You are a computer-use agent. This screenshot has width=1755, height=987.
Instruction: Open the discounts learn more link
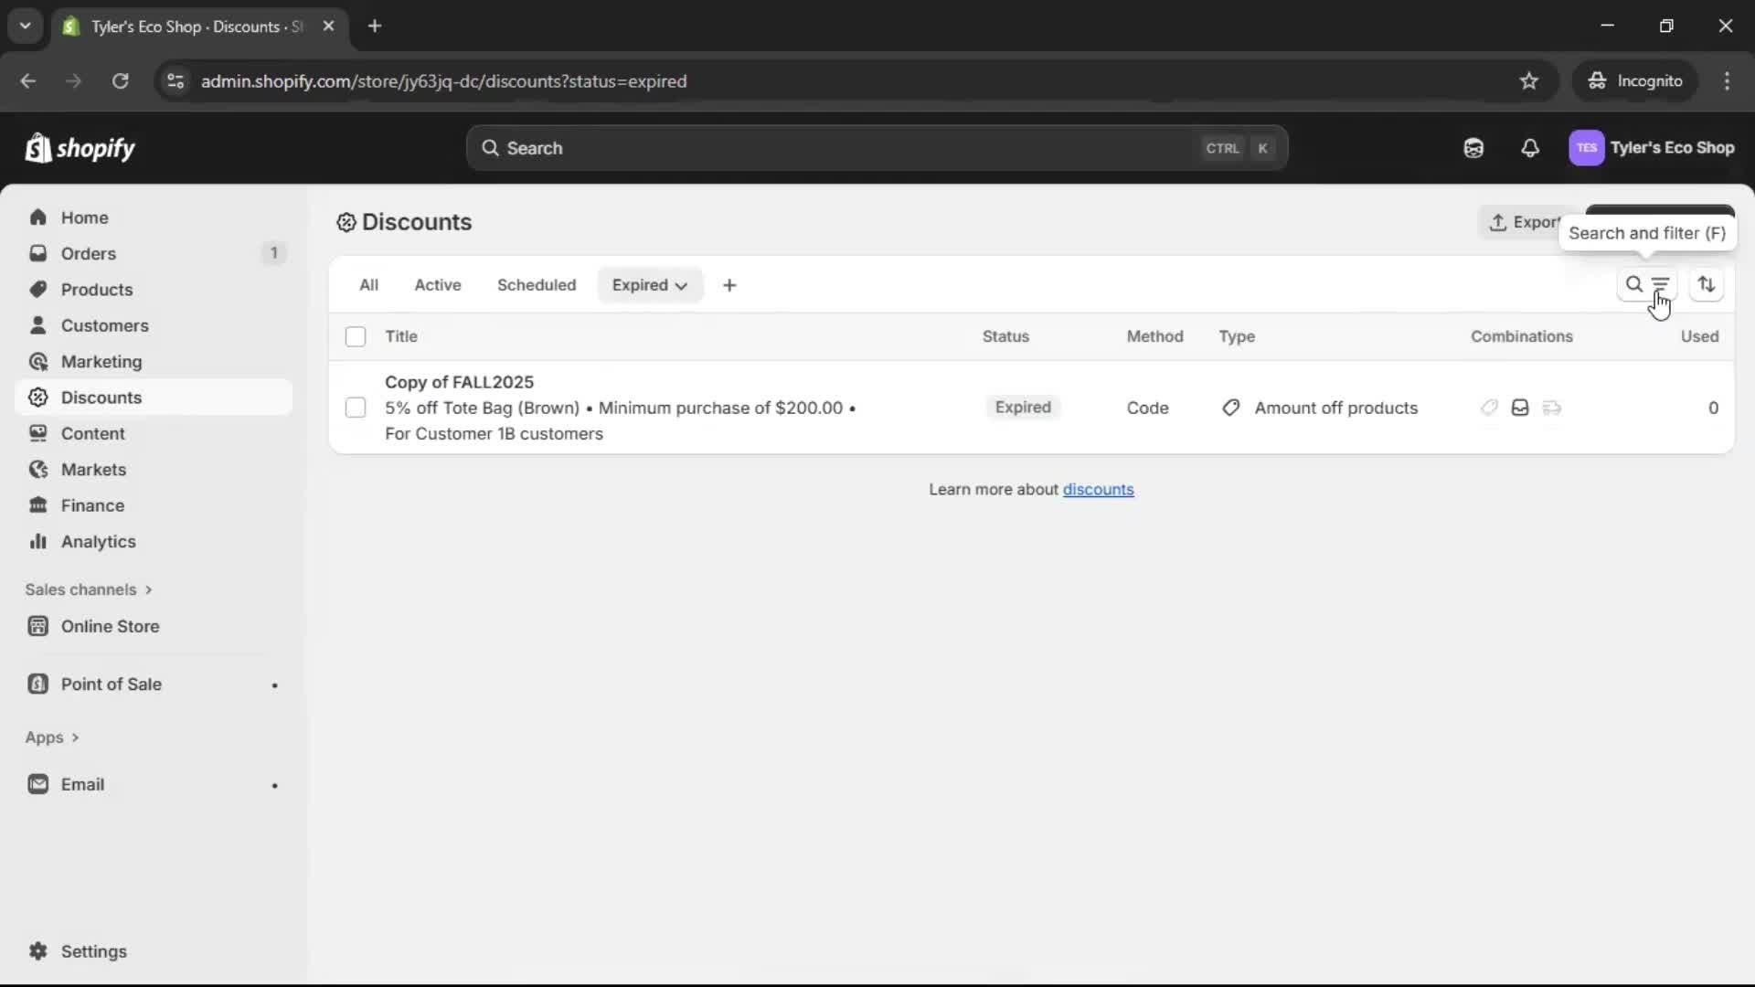click(1099, 490)
